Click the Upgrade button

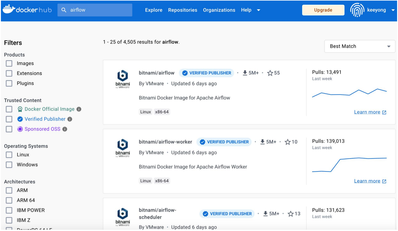coord(323,10)
